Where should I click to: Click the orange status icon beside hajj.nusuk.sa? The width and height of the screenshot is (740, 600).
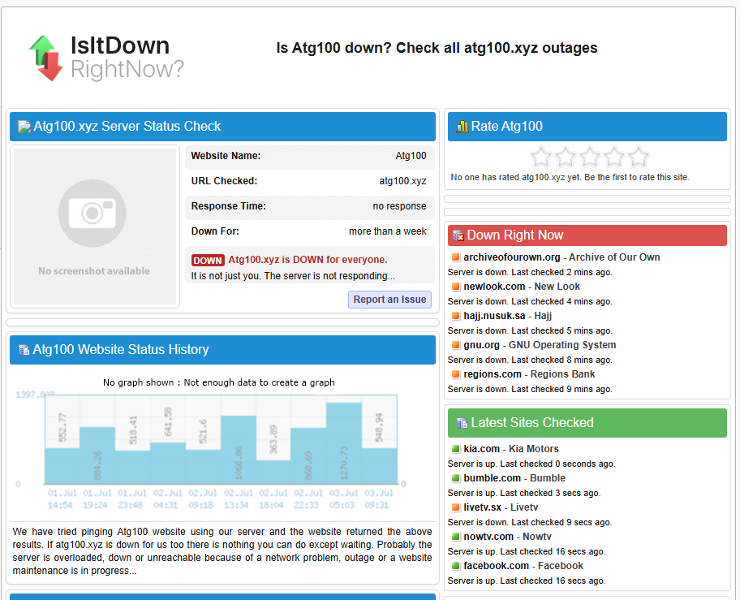[455, 316]
